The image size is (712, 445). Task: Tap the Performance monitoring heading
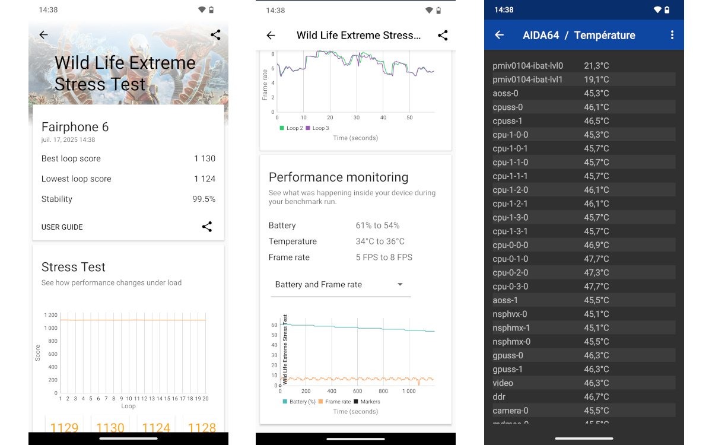(x=339, y=177)
